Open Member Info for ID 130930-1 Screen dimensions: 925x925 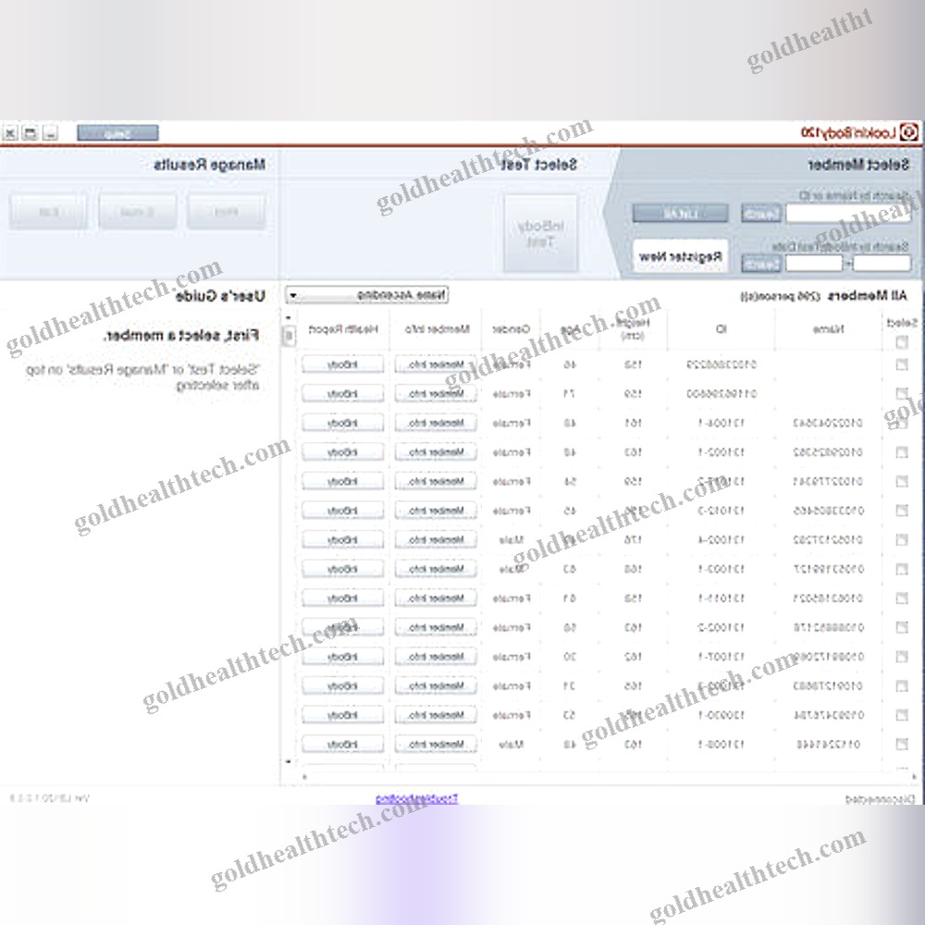coord(436,715)
